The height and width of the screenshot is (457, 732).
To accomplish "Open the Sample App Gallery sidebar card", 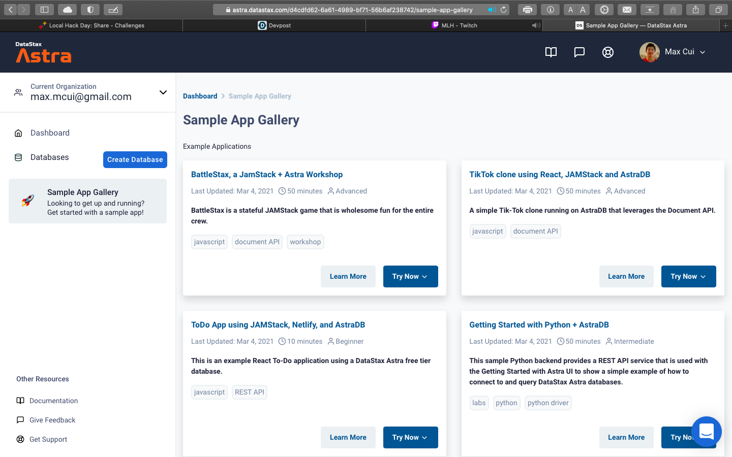I will pos(87,201).
